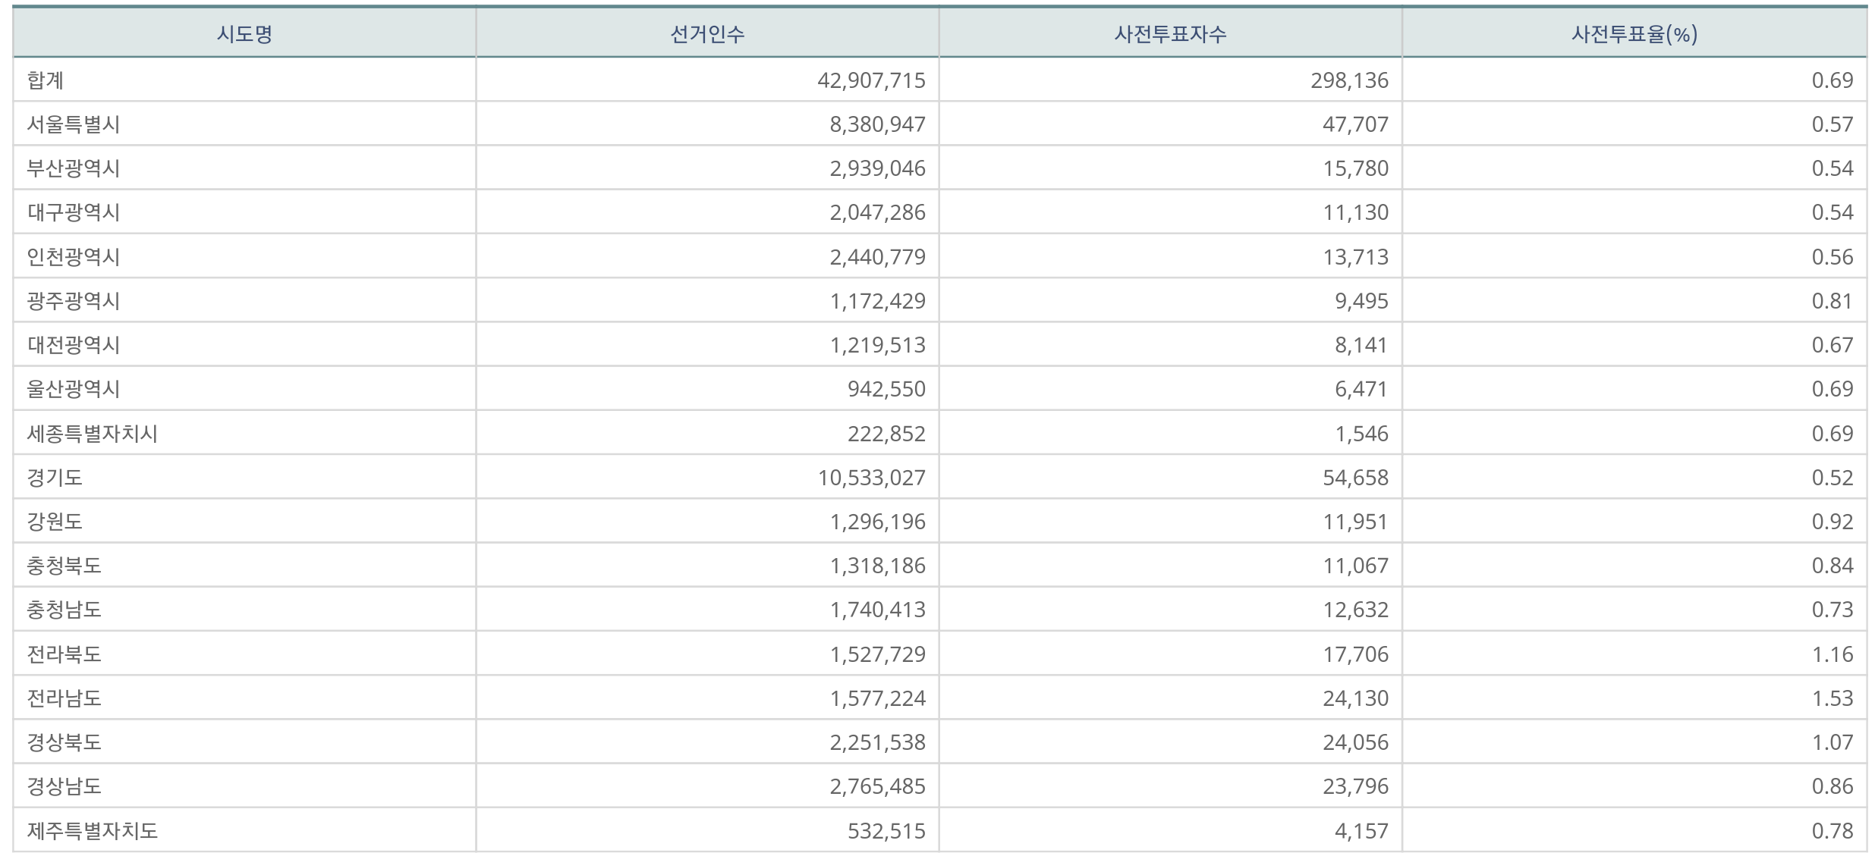Click the 선거인수 column header
The width and height of the screenshot is (1875, 853).
[707, 34]
